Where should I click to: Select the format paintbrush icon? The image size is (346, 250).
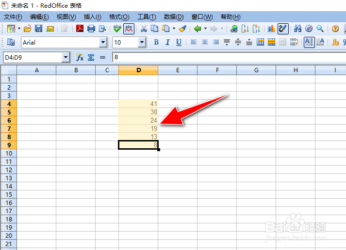183,29
